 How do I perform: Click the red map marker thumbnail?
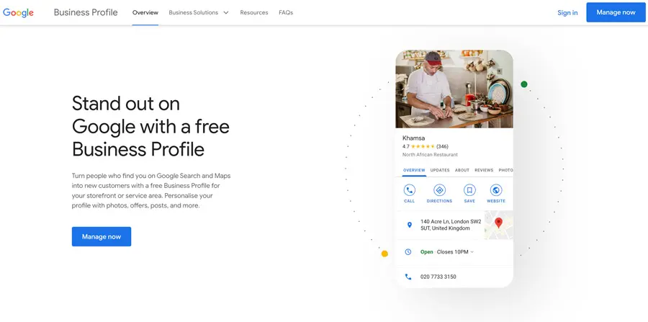click(x=498, y=225)
